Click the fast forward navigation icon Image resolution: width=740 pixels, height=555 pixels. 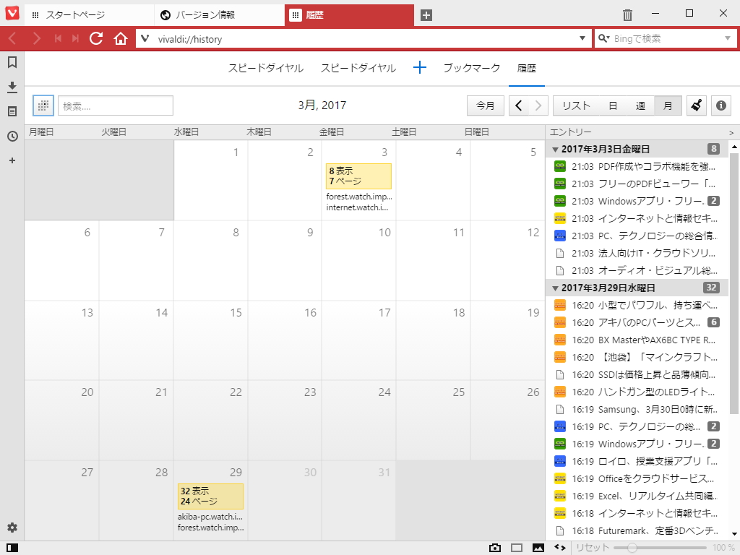tap(75, 39)
